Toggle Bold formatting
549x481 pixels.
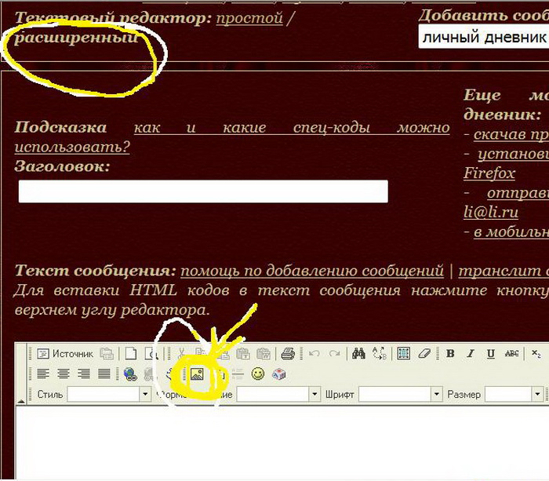[450, 354]
